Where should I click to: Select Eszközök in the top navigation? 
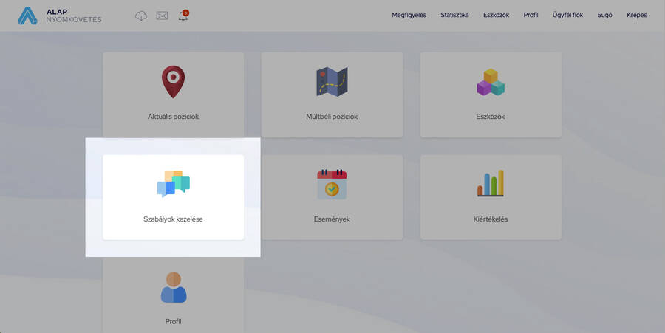(x=496, y=15)
